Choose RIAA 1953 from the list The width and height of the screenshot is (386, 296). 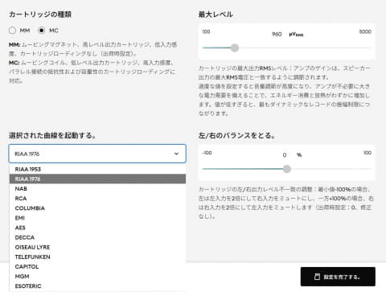97,169
